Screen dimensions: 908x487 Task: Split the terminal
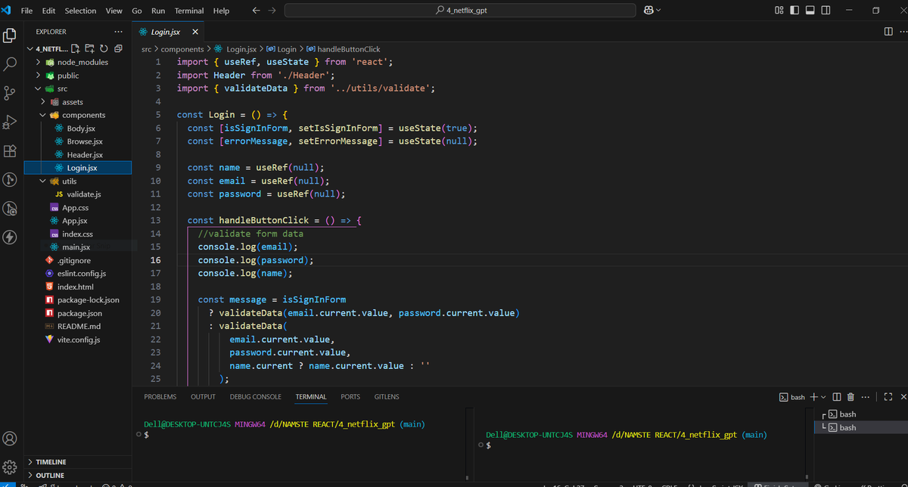pos(837,397)
